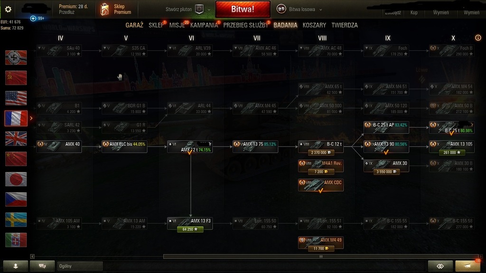
Task: Open the Sklep Premium shop
Action: click(x=116, y=9)
